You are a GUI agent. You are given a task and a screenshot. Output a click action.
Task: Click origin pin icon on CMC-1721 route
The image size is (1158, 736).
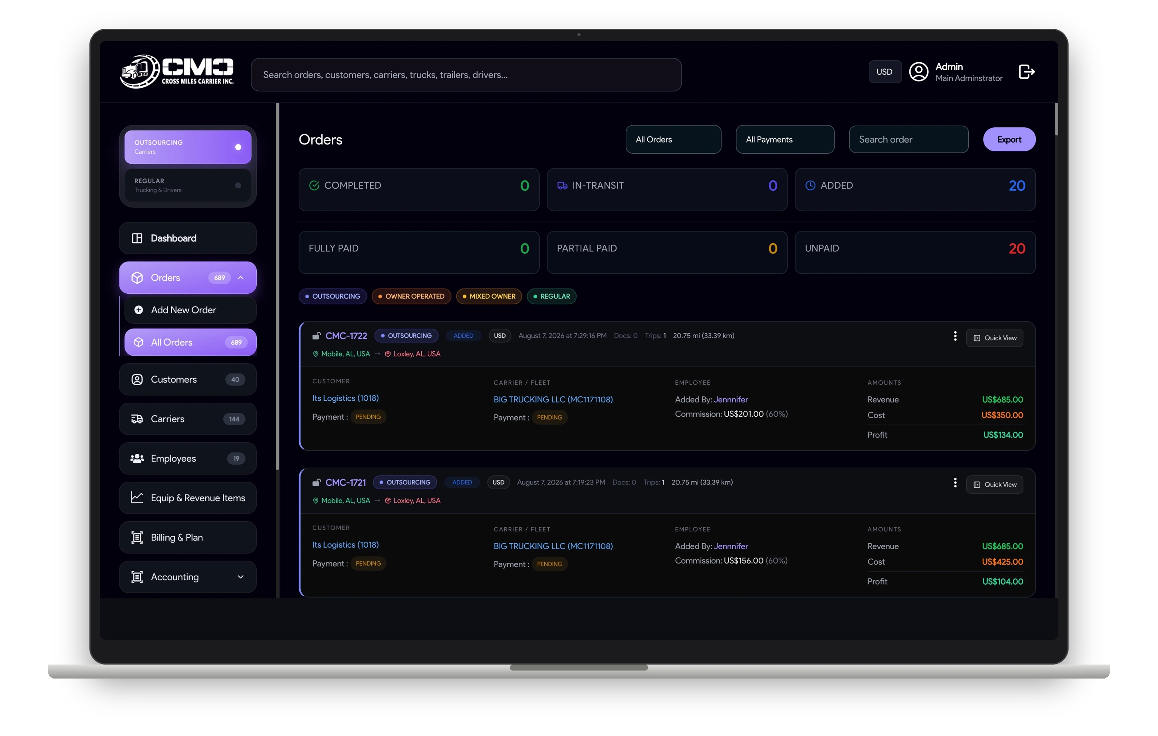[x=315, y=501]
